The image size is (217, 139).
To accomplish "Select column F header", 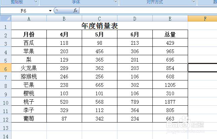I will [203, 19].
